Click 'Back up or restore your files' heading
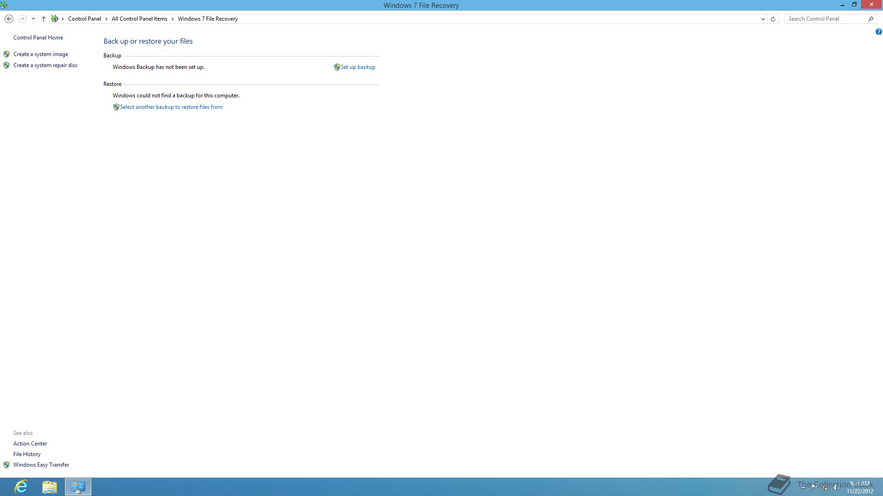883x496 pixels. (148, 41)
